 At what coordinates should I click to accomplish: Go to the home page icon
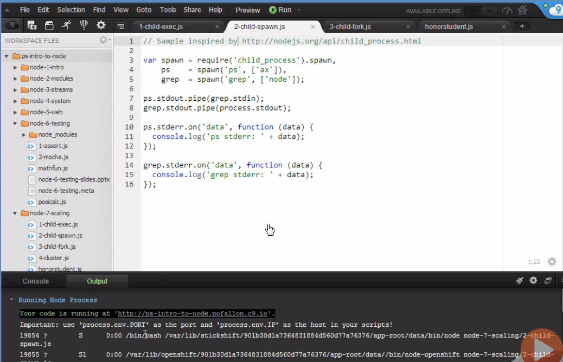[522, 10]
